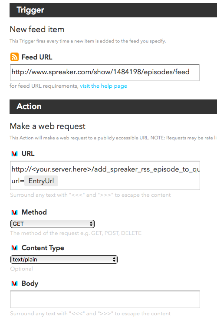Viewport: 217px width, 324px height.
Task: Click the orange RSS feed icon
Action: point(14,57)
